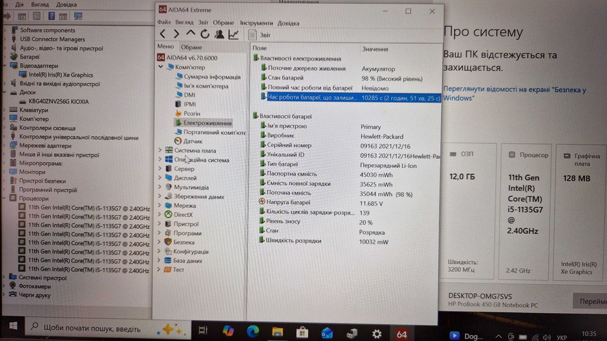Viewport: 607px width, 341px height.
Task: Click the Поле column header
Action: 259,48
